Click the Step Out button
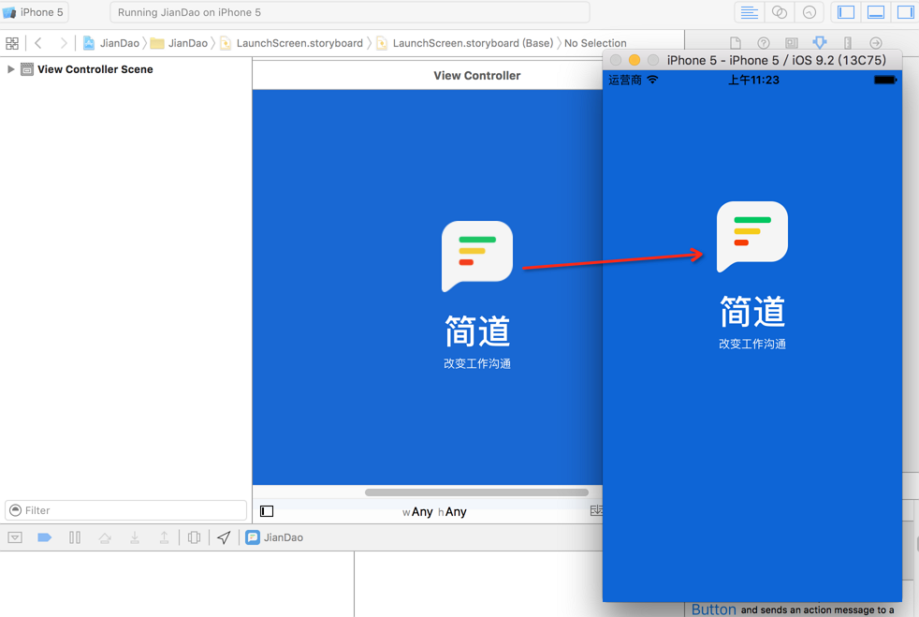 coord(164,537)
